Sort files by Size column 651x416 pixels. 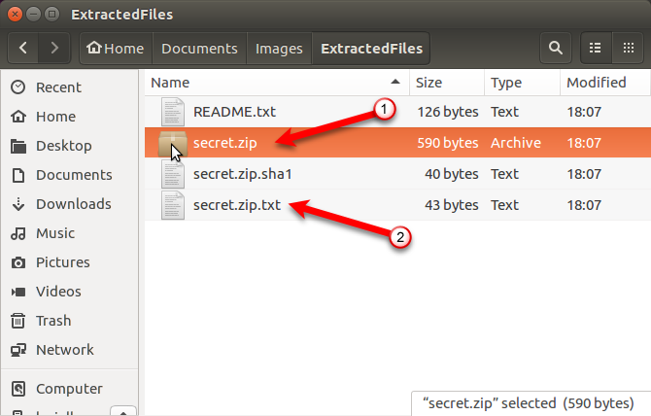447,83
